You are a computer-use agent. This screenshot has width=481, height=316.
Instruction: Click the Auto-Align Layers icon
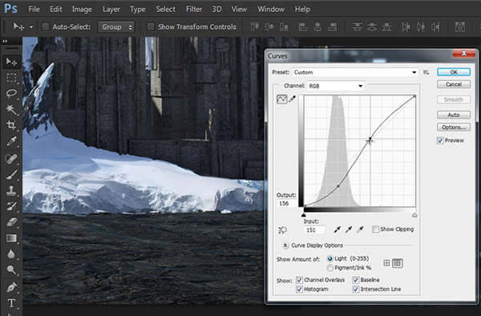(x=459, y=27)
